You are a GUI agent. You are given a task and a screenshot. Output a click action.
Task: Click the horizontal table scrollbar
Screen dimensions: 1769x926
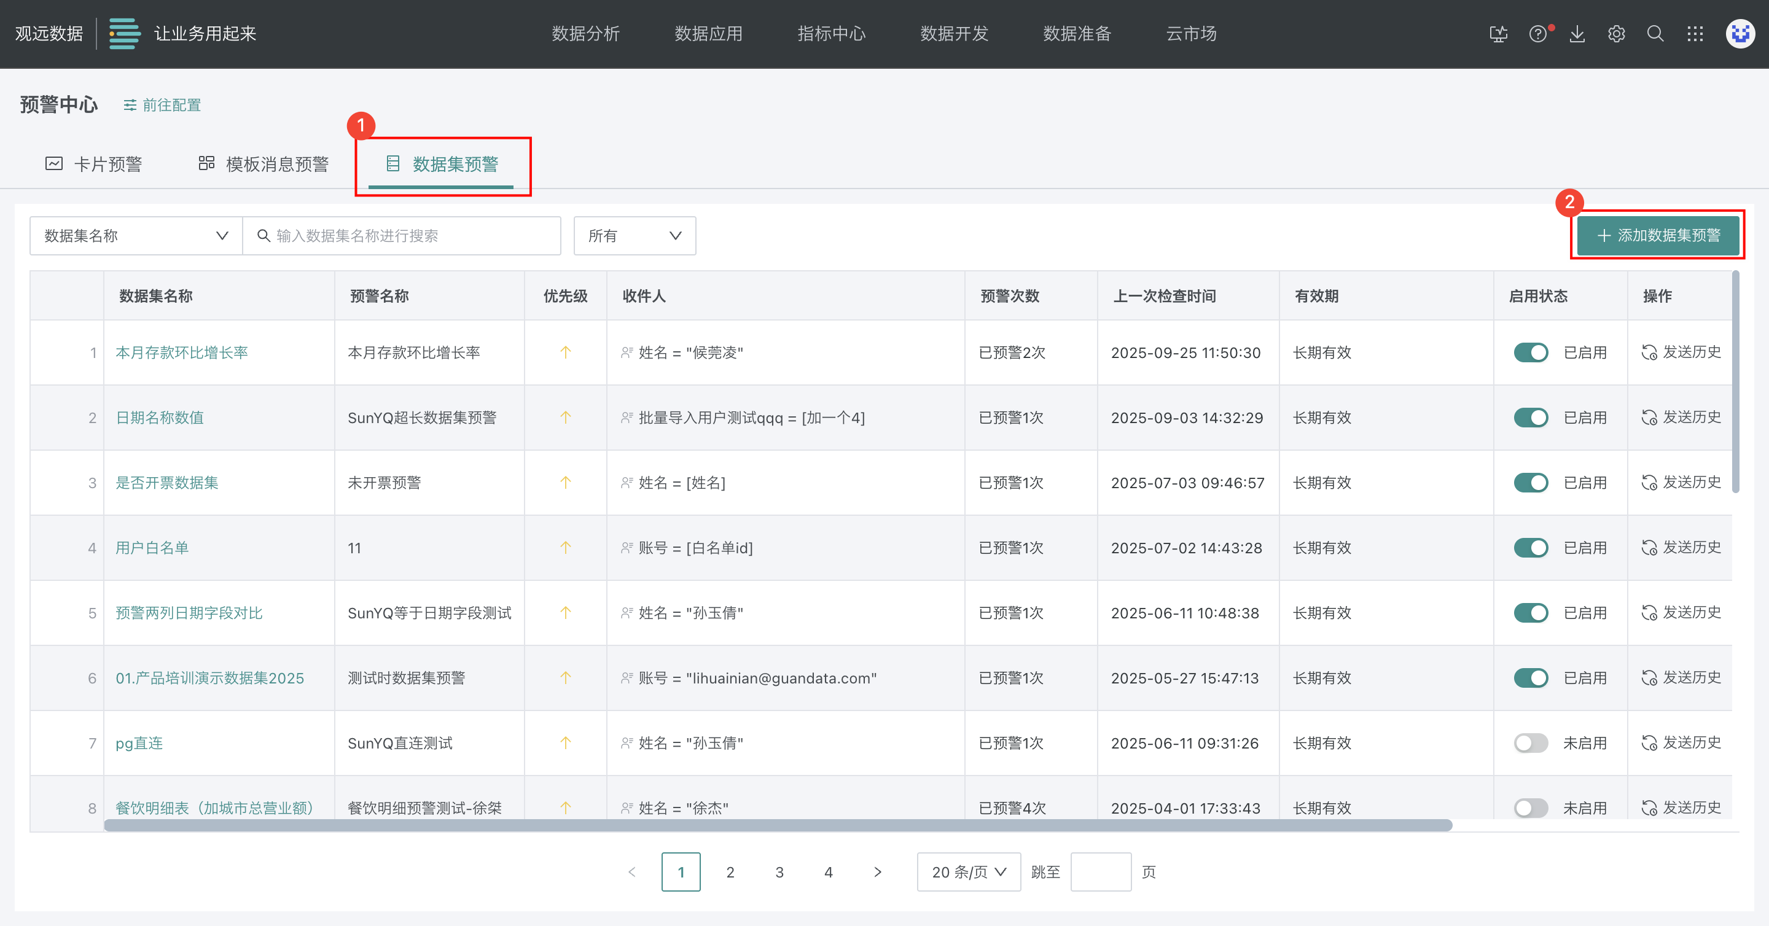tap(778, 826)
